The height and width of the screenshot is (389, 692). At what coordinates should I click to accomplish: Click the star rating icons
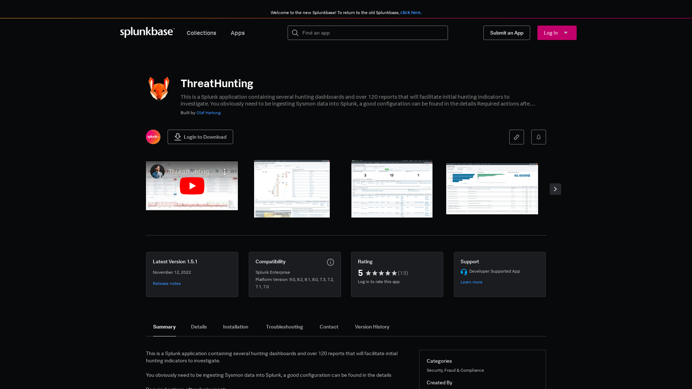381,273
